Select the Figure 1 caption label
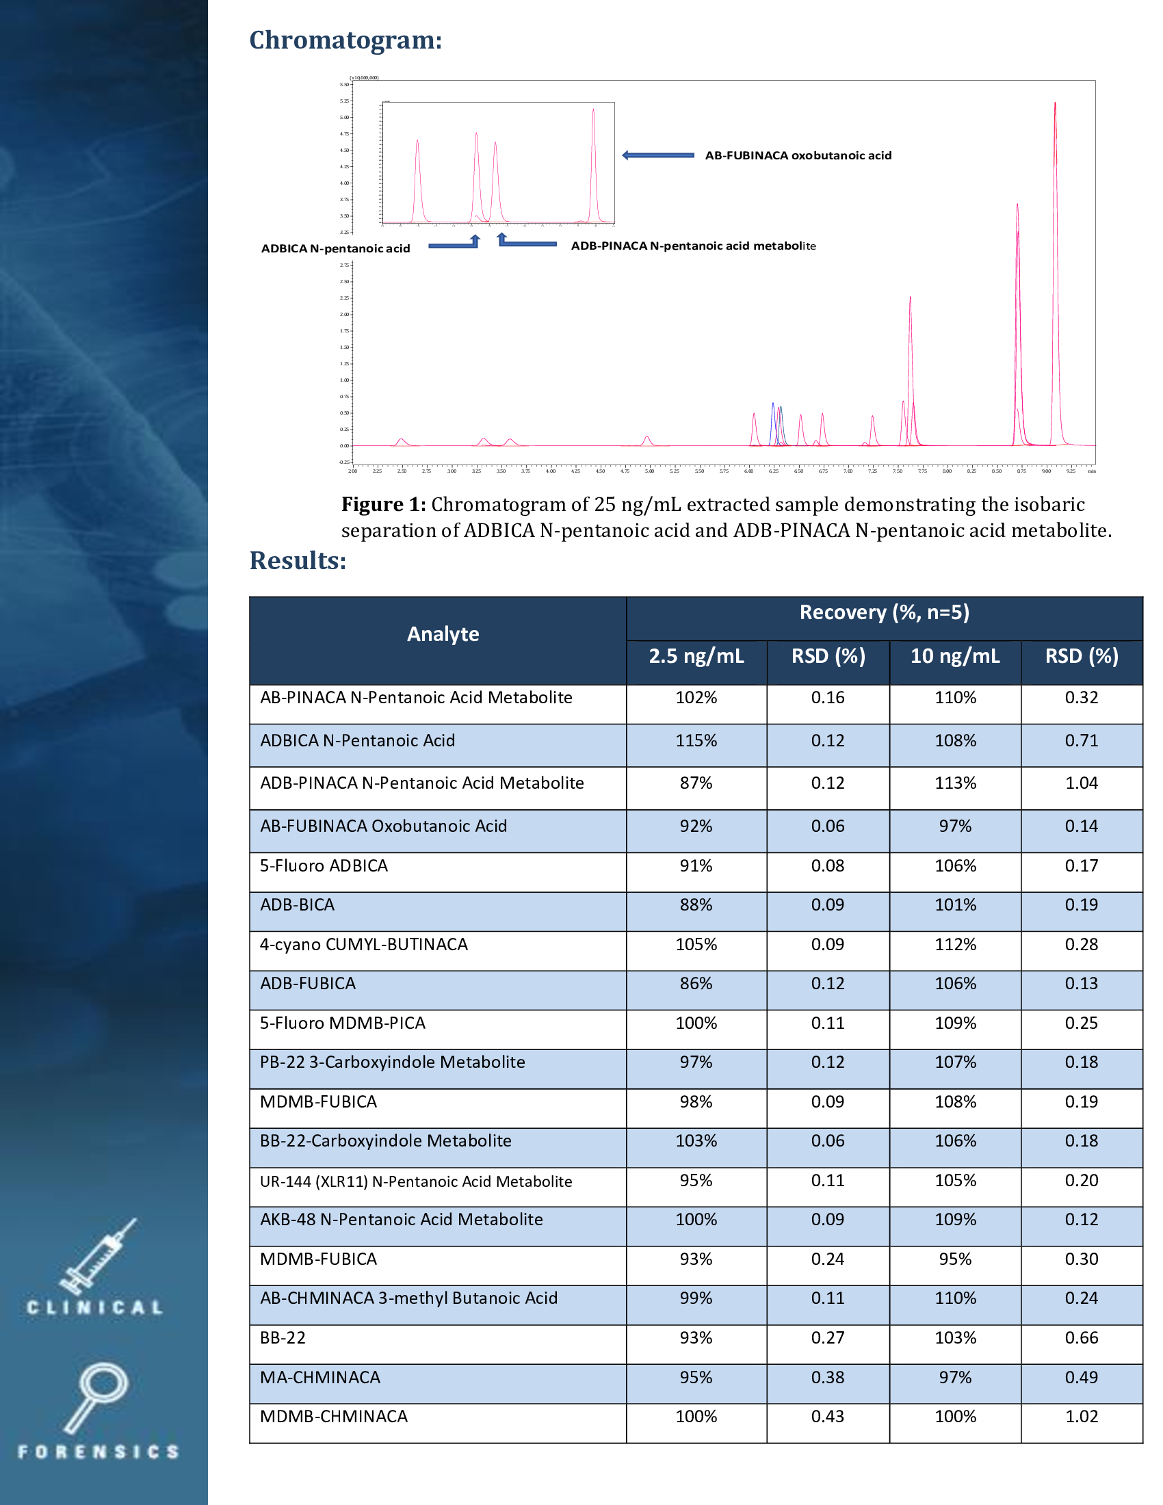 (x=383, y=504)
